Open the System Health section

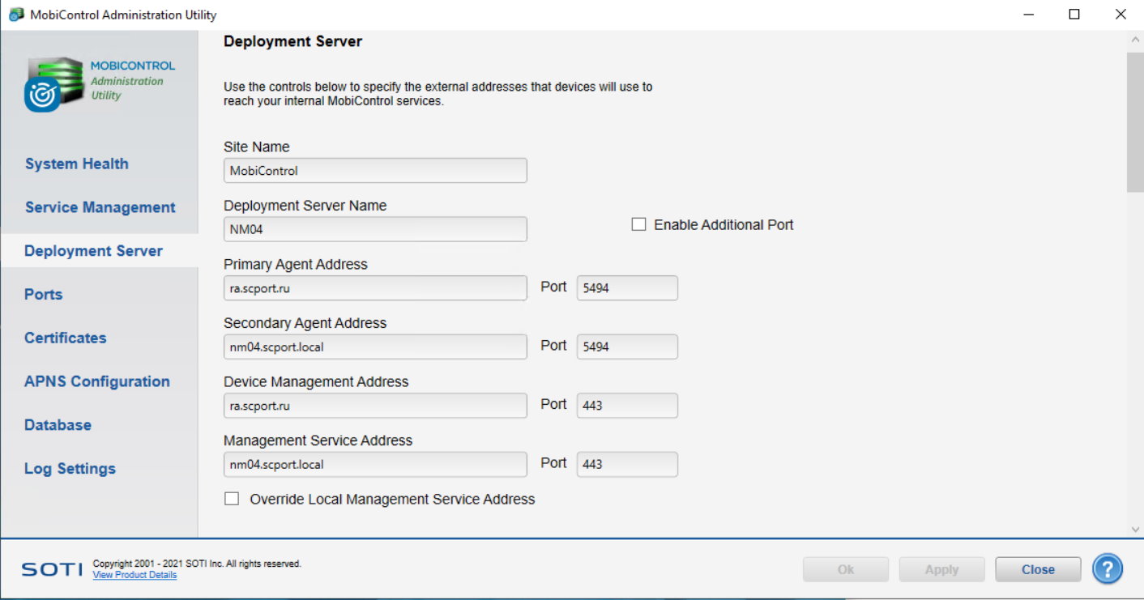[x=76, y=164]
